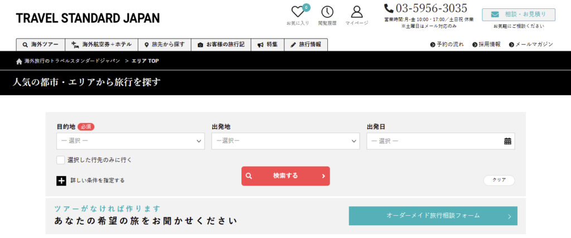Open the 出発日 departure date selector

(435, 141)
